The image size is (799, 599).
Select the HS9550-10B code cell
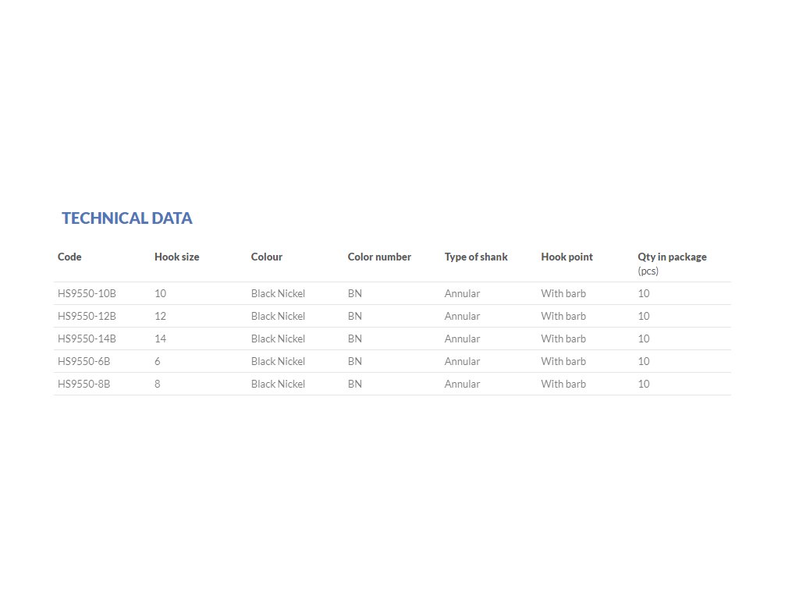coord(87,293)
